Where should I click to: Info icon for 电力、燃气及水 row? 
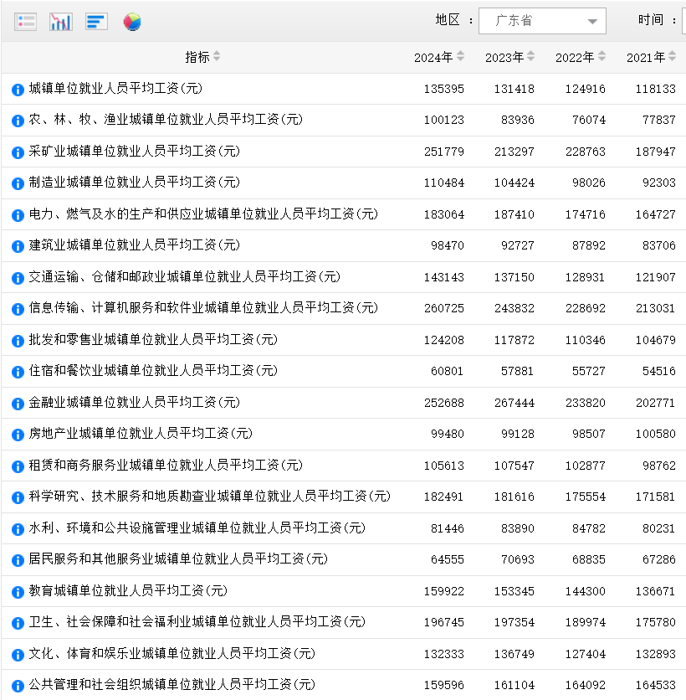pos(18,215)
